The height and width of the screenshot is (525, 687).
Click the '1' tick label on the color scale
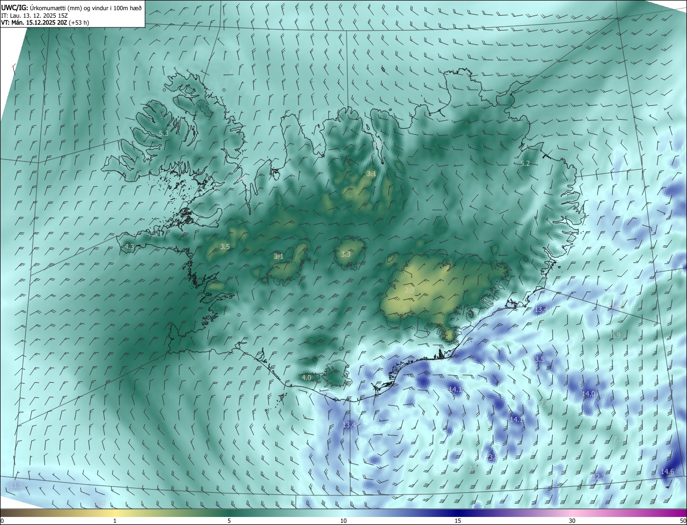[x=115, y=521]
